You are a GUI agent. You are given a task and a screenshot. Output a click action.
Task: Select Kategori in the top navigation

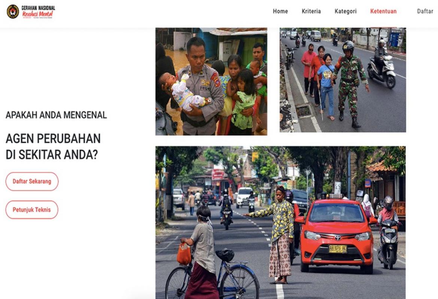[x=345, y=11]
